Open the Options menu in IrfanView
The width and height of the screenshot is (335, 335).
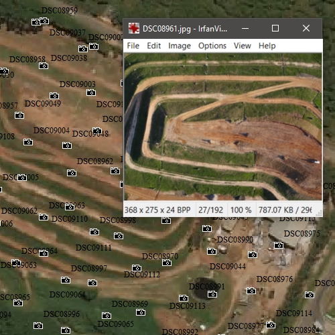pos(212,46)
